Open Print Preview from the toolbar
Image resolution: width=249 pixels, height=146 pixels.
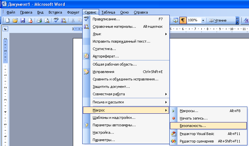pyautogui.click(x=47, y=20)
